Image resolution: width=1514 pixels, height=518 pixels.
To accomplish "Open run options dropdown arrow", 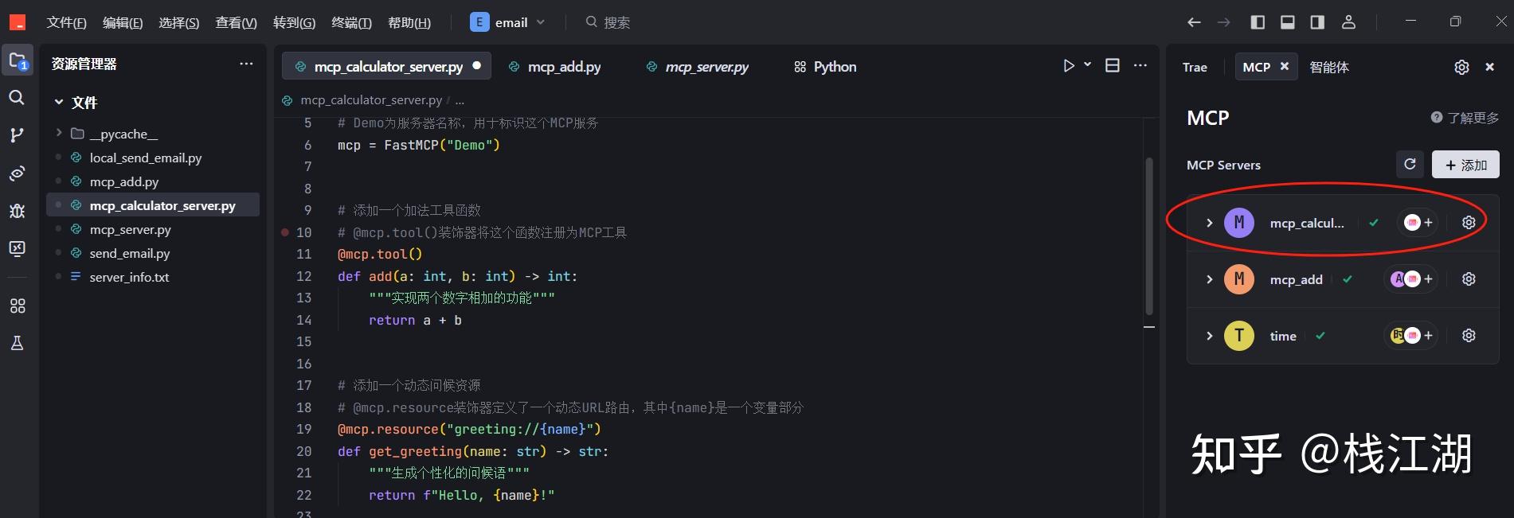I will [1087, 65].
